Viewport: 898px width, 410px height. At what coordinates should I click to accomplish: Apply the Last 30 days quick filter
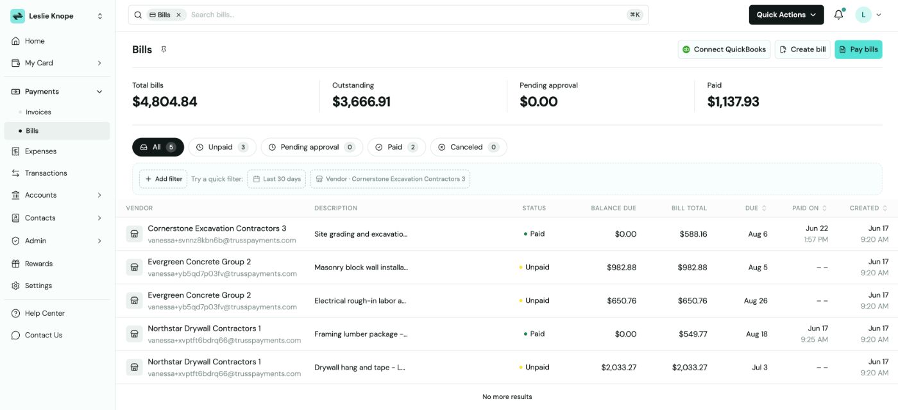[276, 179]
